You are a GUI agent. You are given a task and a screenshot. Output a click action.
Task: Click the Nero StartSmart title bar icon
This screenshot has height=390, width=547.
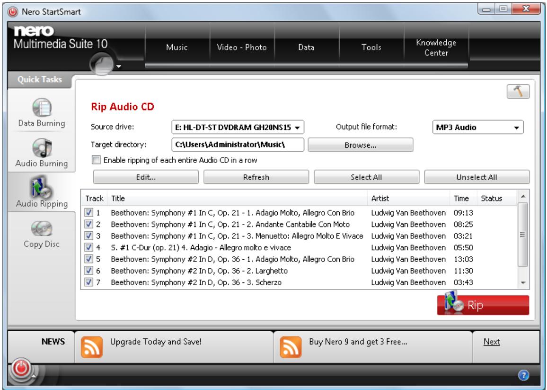(x=13, y=12)
